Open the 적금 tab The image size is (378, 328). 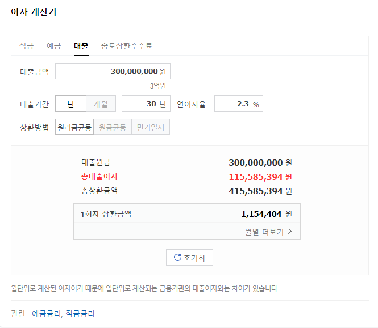26,46
